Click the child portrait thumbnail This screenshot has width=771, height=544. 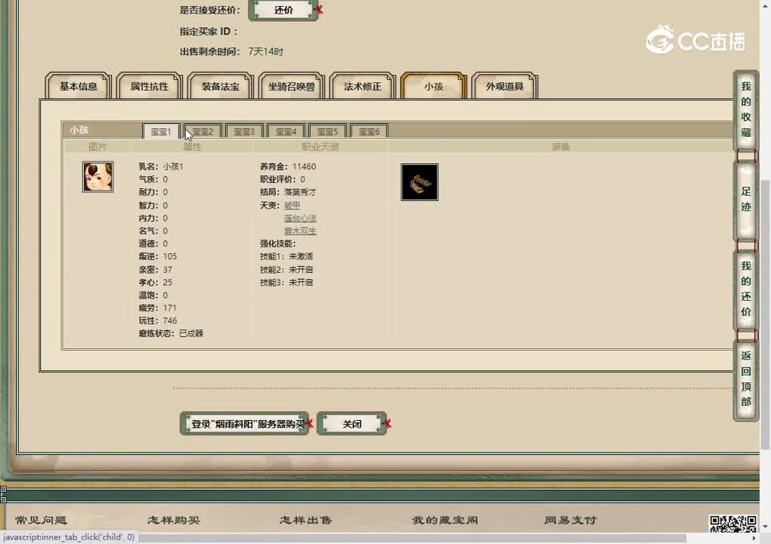(x=98, y=176)
